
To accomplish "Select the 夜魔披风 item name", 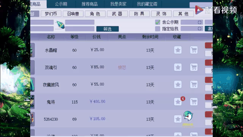I will pos(51,85).
